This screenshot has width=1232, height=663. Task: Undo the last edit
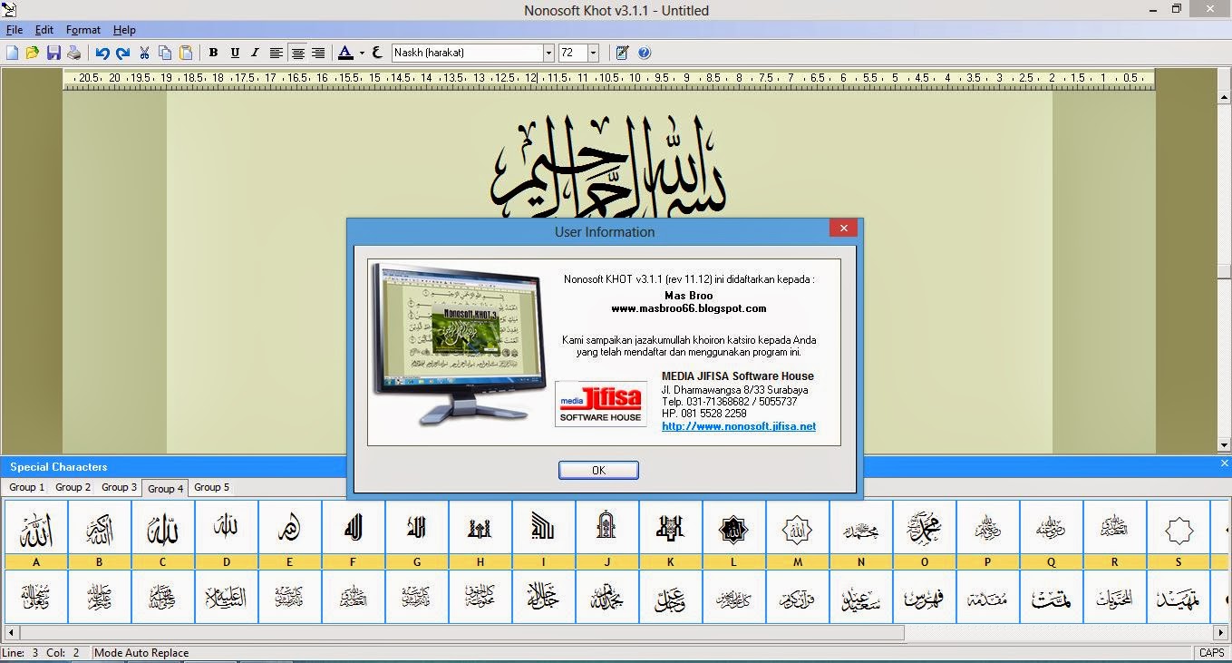[x=102, y=53]
